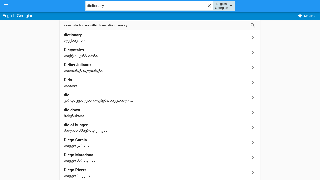320x180 pixels.
Task: Click the magnifier icon for translation memory search
Action: [x=253, y=25]
